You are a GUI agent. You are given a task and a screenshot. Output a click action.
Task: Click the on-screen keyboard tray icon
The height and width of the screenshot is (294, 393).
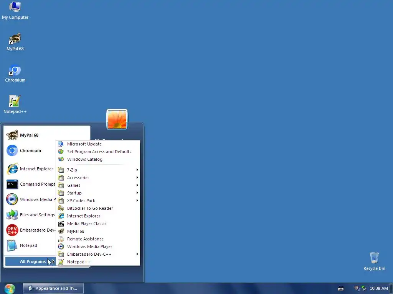(341, 289)
